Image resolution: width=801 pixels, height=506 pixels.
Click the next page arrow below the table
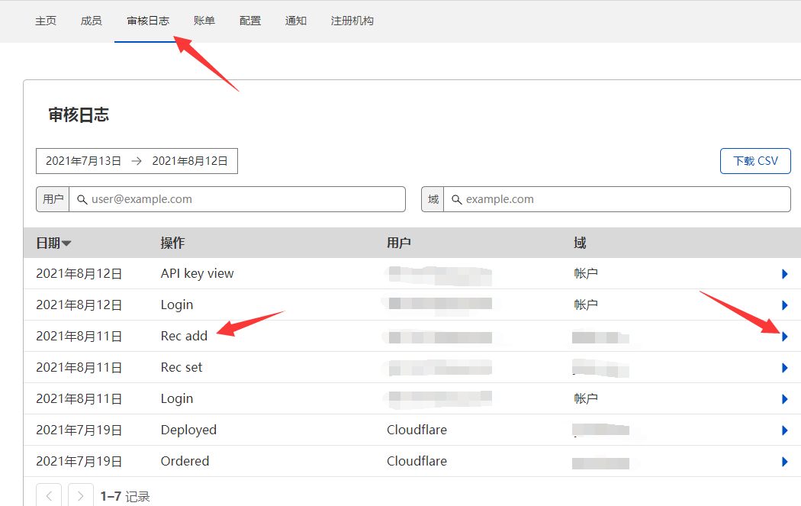[80, 495]
